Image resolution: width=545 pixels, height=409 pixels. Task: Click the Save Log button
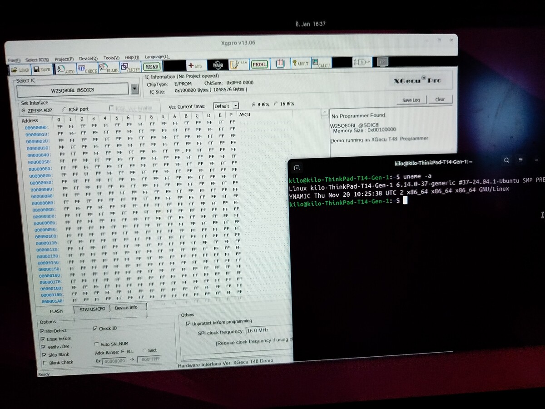click(411, 100)
